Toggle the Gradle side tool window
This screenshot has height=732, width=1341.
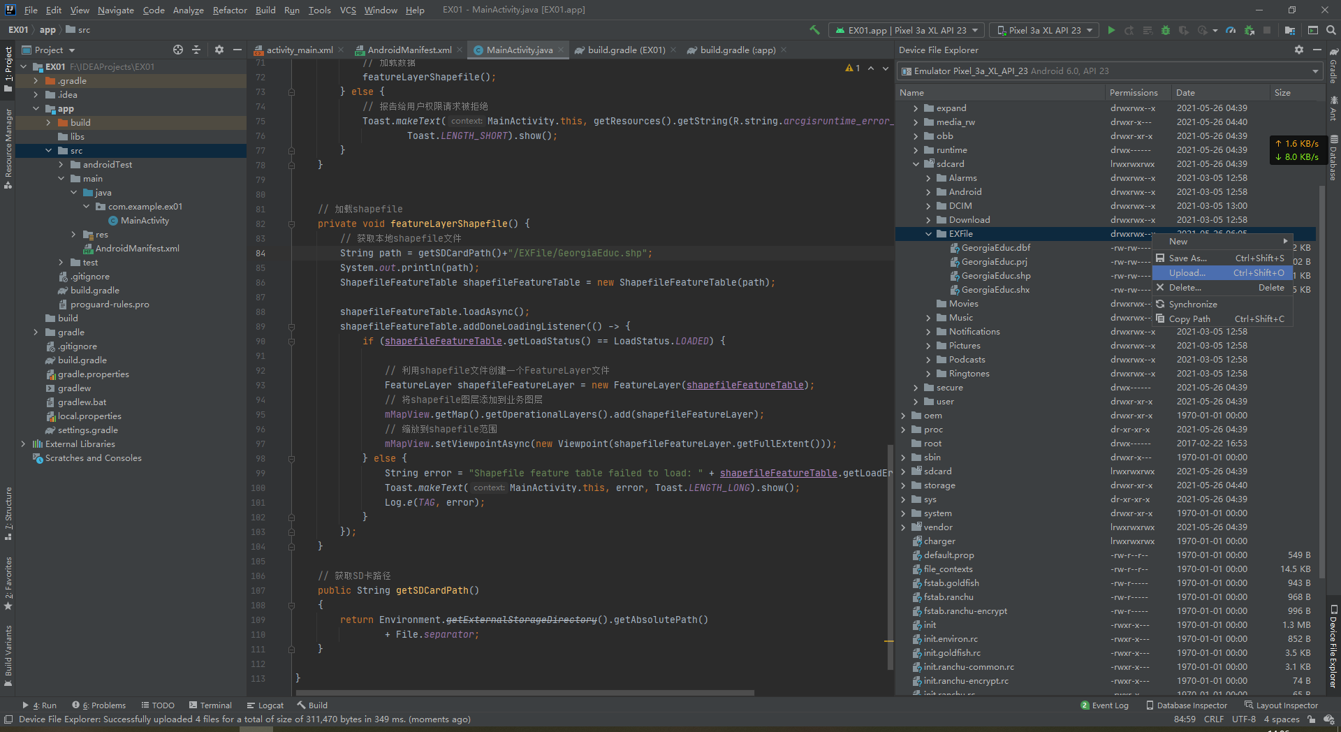(x=1333, y=67)
